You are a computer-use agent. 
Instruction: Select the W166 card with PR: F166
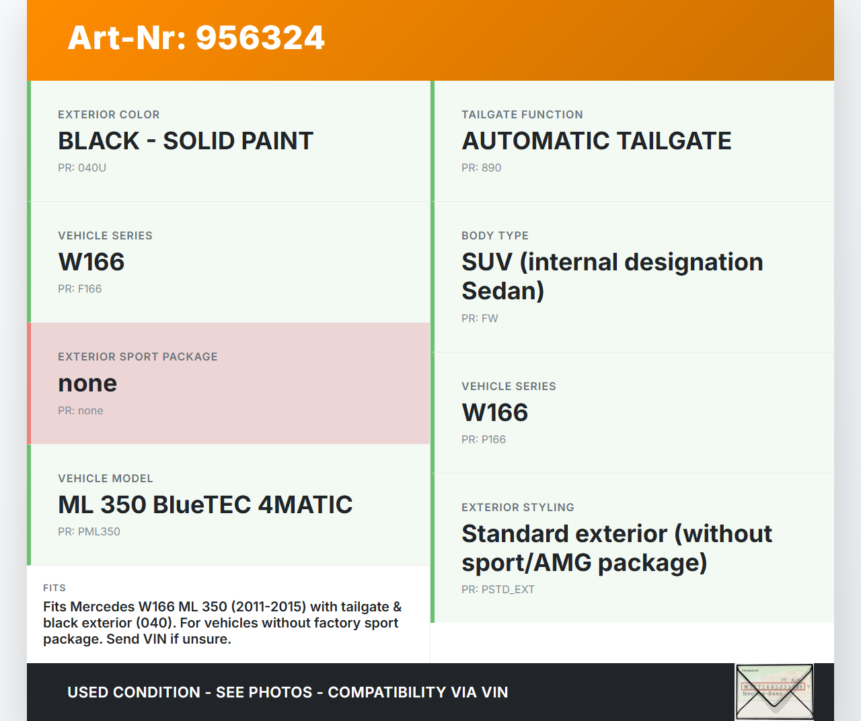[229, 262]
